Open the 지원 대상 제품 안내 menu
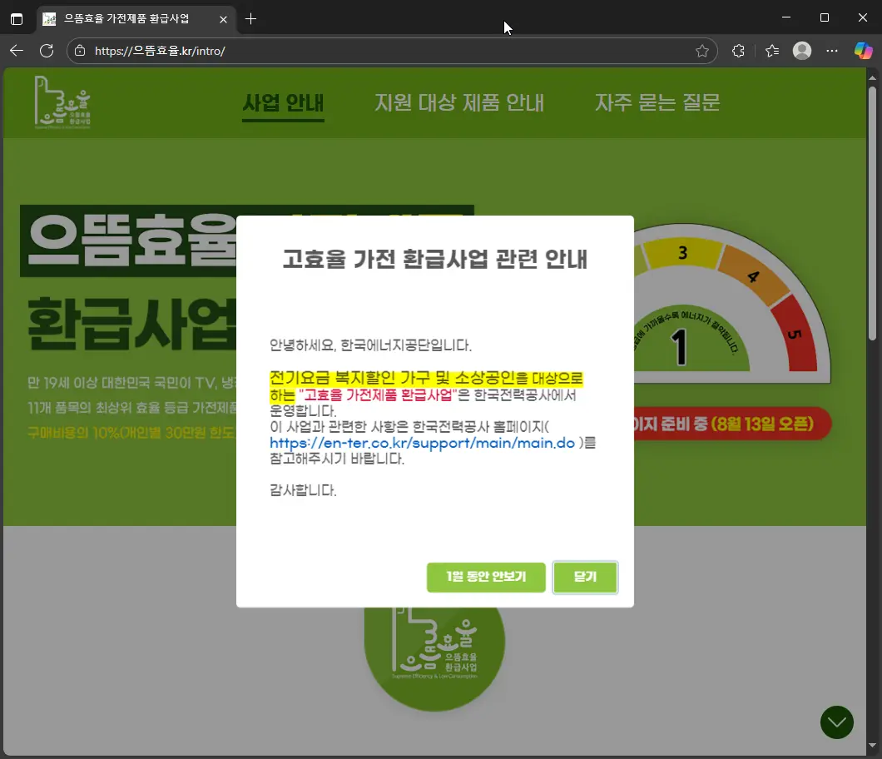Screen dimensions: 882x759 tap(459, 102)
